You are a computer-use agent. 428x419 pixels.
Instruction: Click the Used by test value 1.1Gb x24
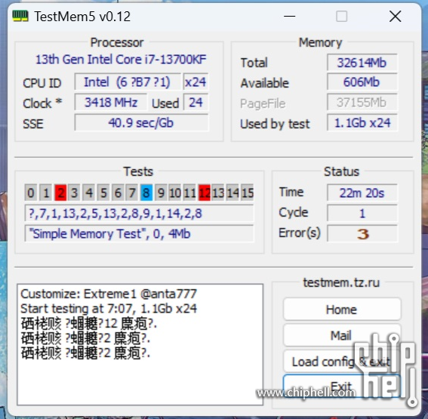(x=362, y=123)
